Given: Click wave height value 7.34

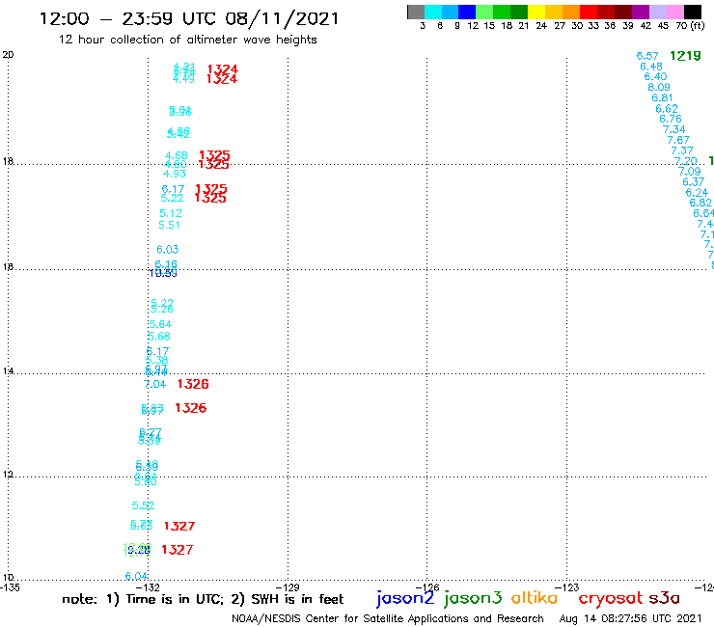Looking at the screenshot, I should (673, 129).
